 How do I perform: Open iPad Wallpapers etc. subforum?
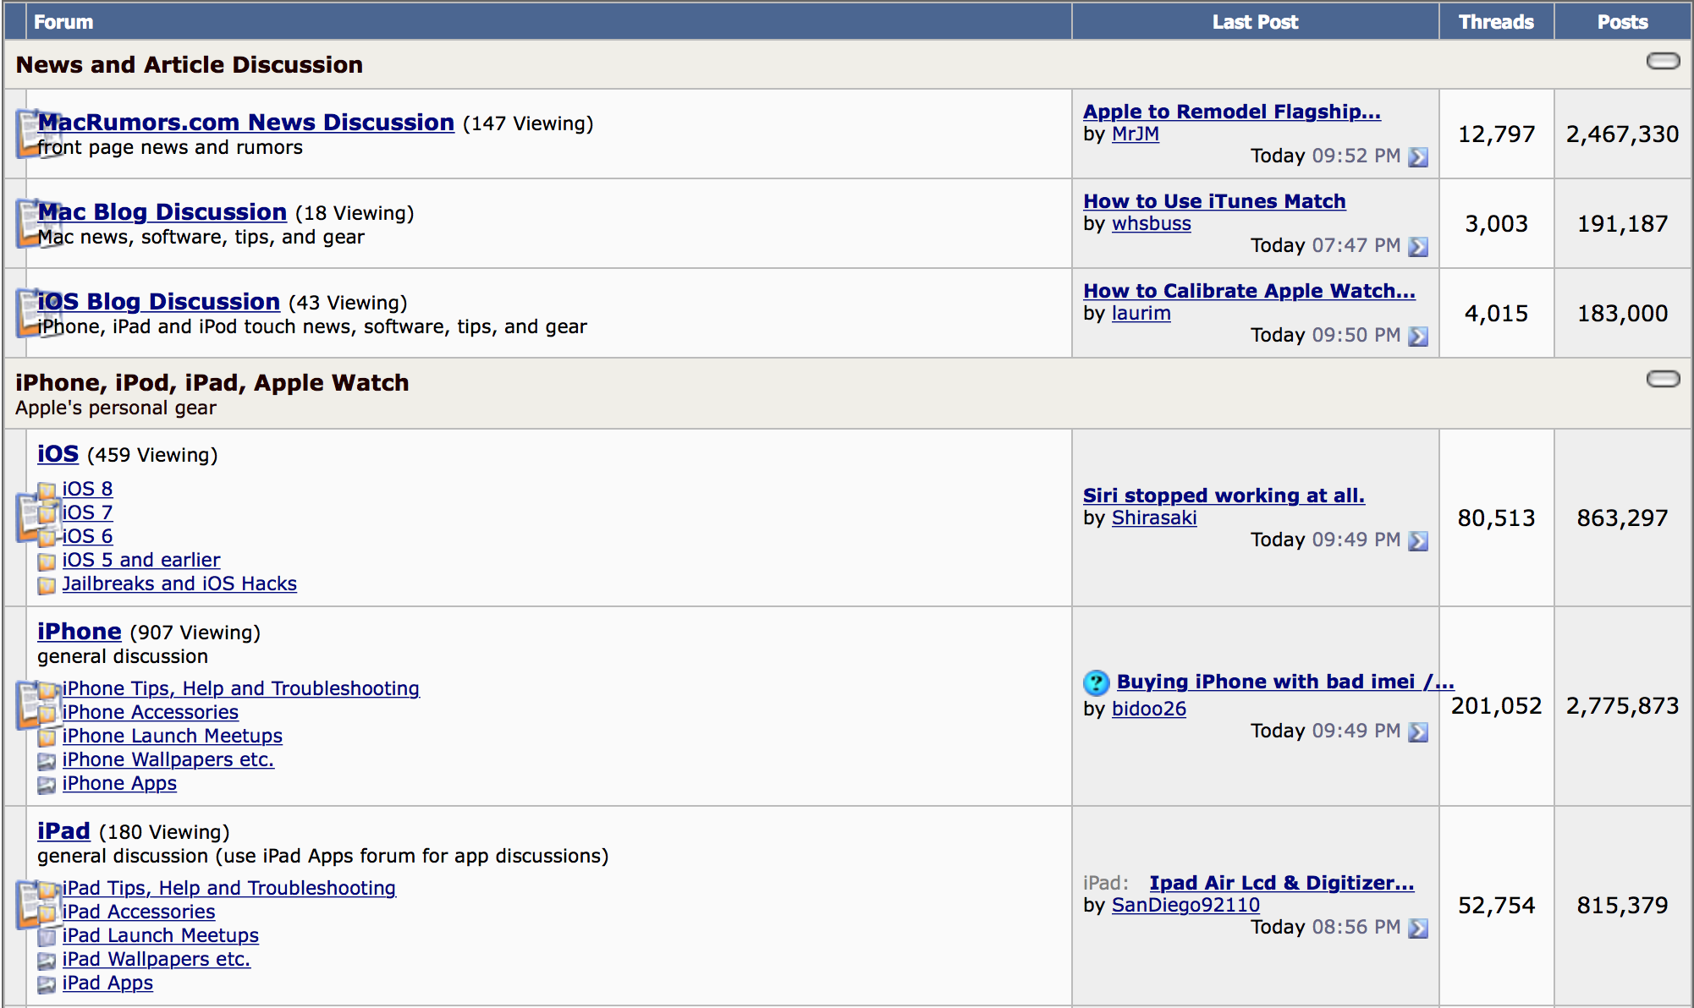[157, 959]
